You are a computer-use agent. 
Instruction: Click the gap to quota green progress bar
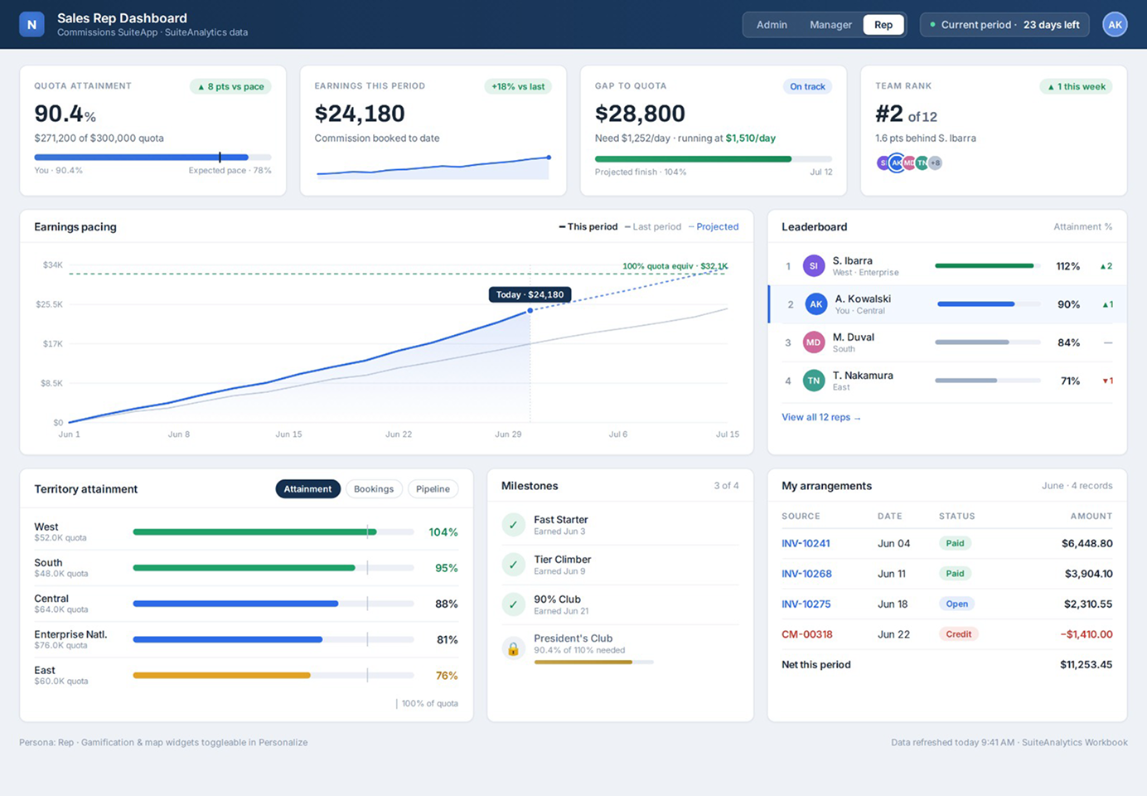[x=714, y=159]
